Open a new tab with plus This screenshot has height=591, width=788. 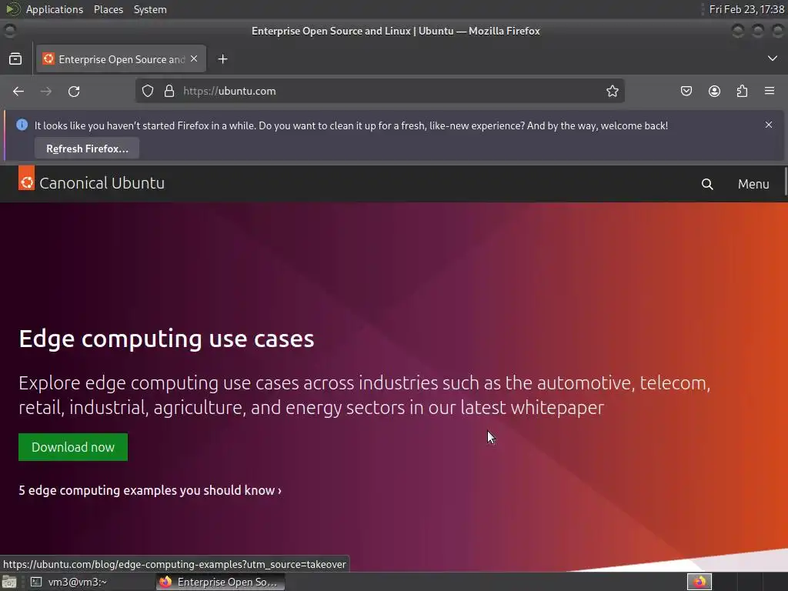(222, 59)
